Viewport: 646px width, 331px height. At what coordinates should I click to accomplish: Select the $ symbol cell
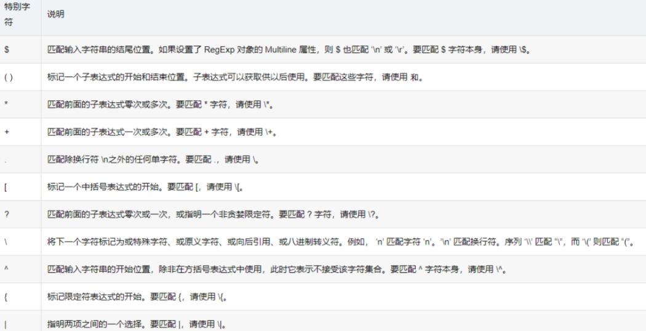coord(6,50)
